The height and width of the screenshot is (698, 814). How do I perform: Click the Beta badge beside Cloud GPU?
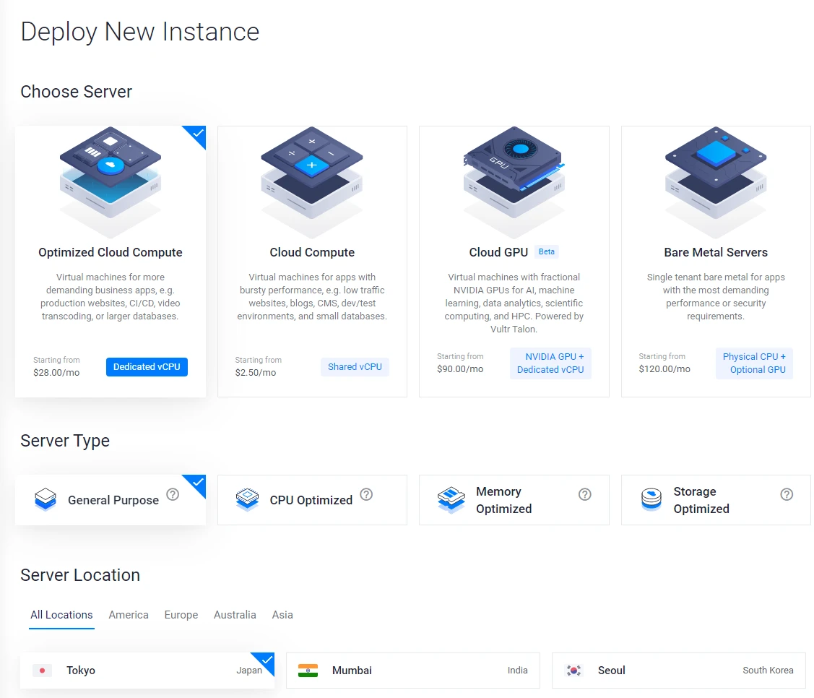[547, 252]
